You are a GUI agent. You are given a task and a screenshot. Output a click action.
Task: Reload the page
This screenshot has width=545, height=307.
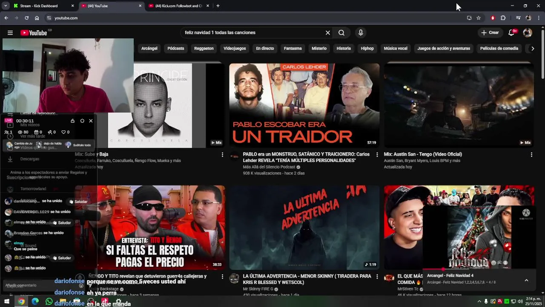point(26,18)
